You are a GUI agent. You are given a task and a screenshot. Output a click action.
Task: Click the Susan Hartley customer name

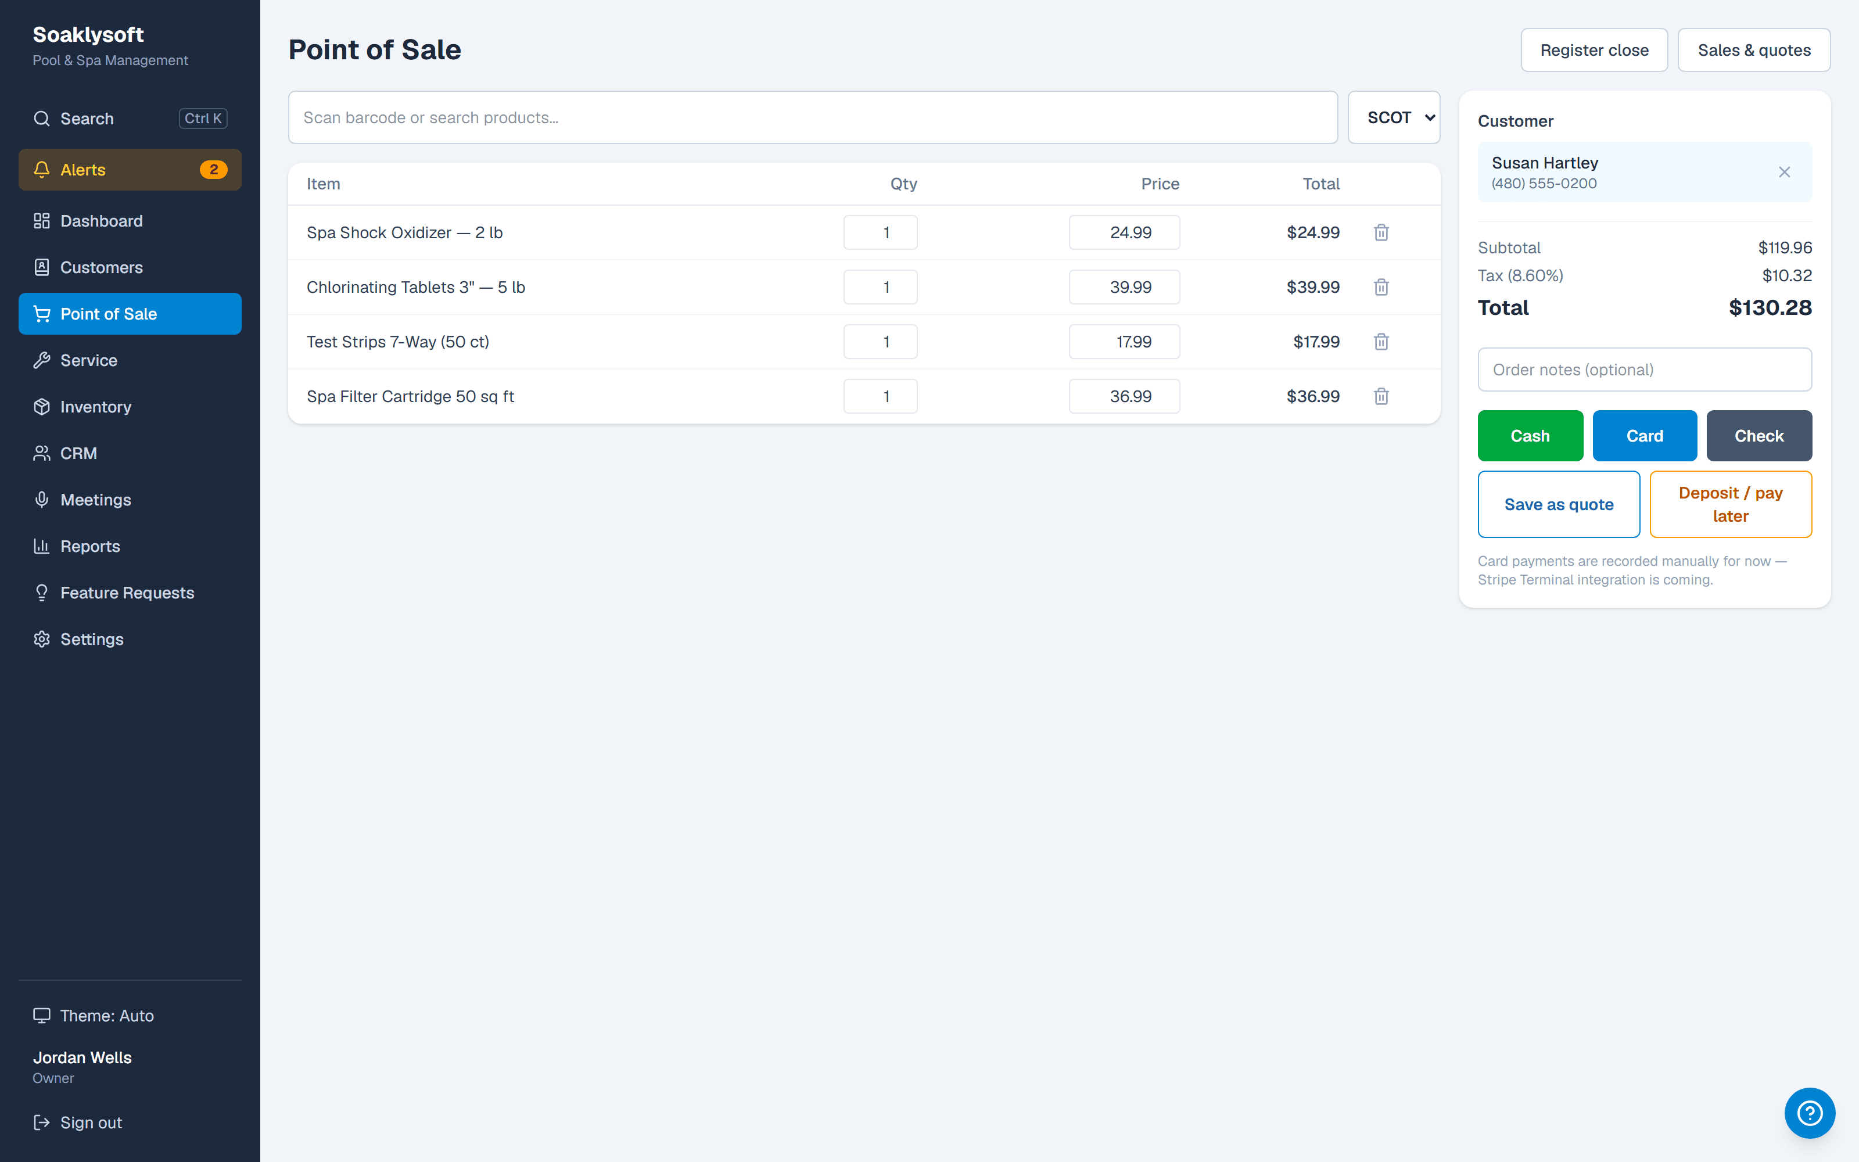(1545, 163)
